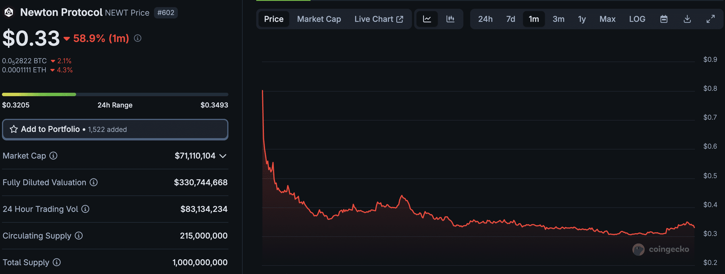
Task: Click the Newton Protocol coin logo
Action: tap(9, 12)
